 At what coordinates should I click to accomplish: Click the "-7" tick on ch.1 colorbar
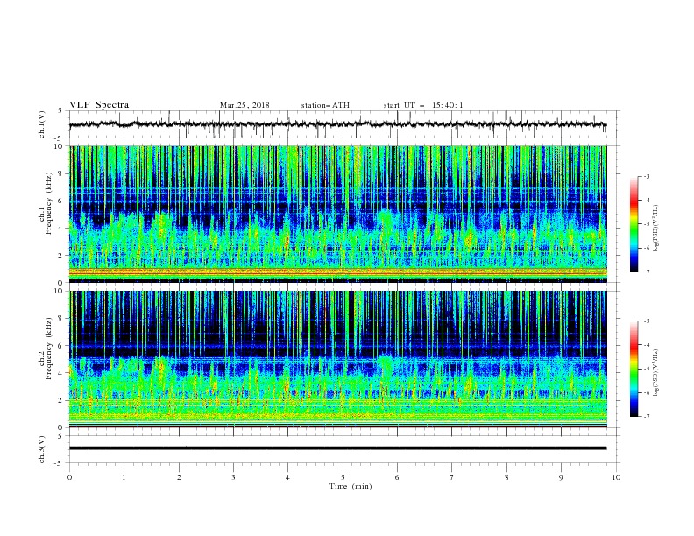pos(646,272)
